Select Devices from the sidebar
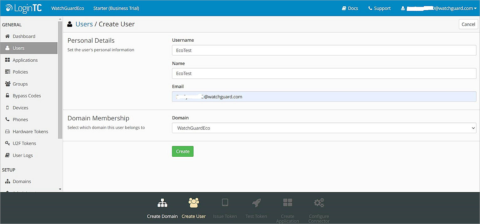 click(20, 107)
